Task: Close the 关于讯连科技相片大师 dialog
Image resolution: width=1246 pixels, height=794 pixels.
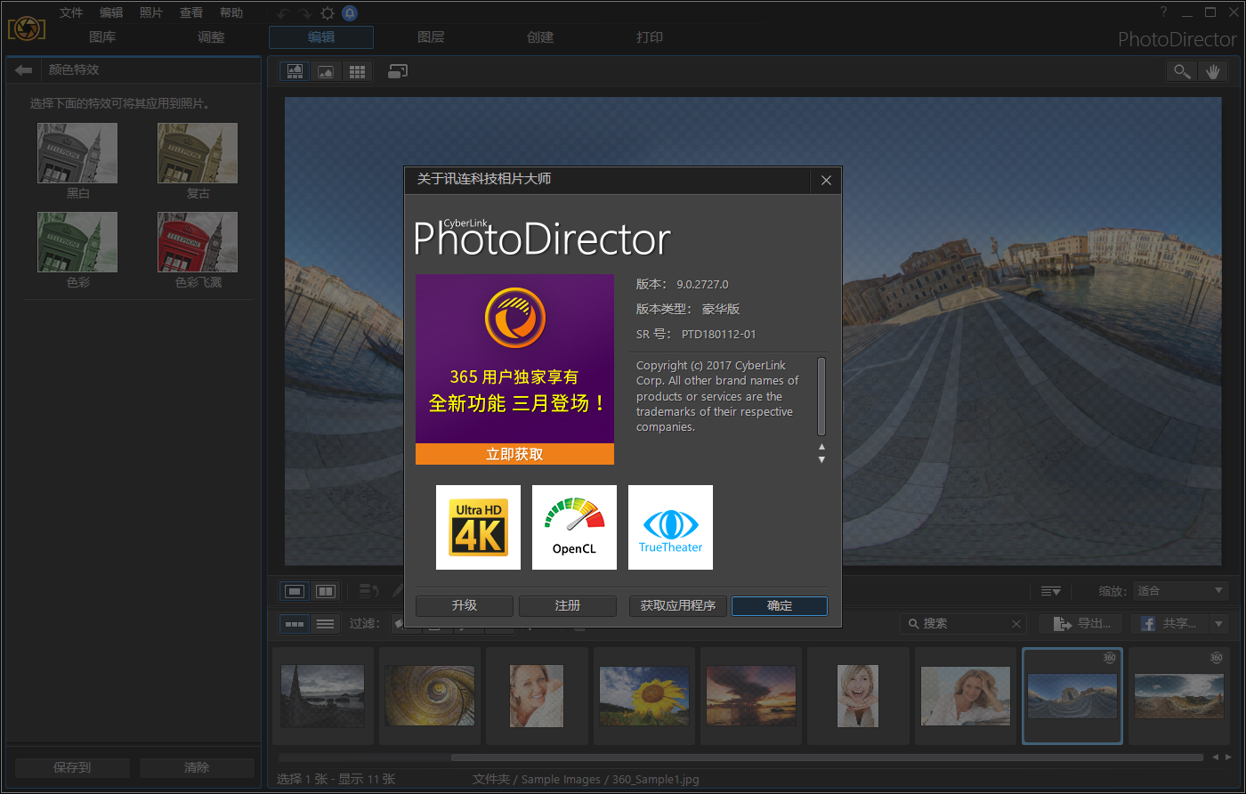Action: [826, 181]
